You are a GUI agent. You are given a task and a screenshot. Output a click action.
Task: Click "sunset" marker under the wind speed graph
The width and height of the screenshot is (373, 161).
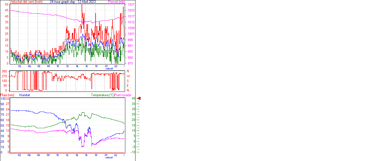coord(109,69)
